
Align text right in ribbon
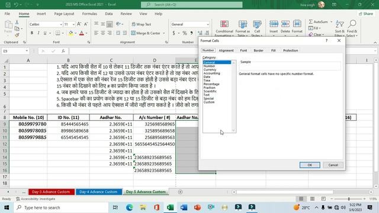coord(110,33)
